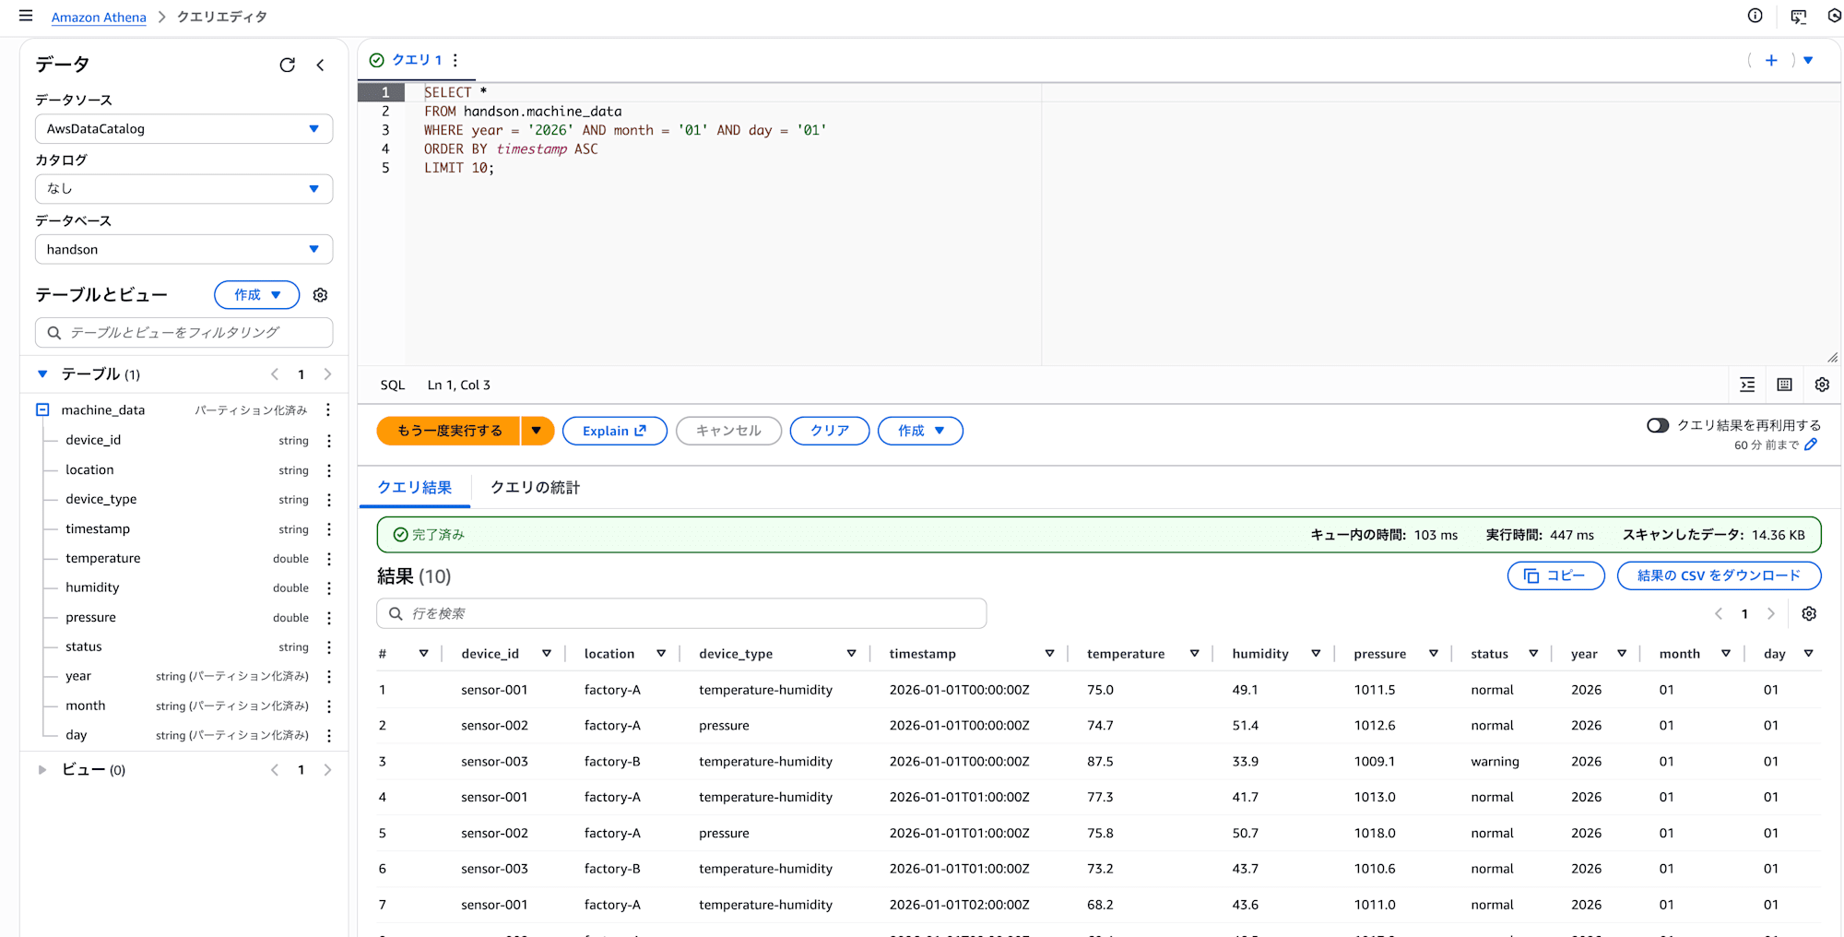The width and height of the screenshot is (1844, 937).
Task: Open editor settings gear icon
Action: [1822, 385]
